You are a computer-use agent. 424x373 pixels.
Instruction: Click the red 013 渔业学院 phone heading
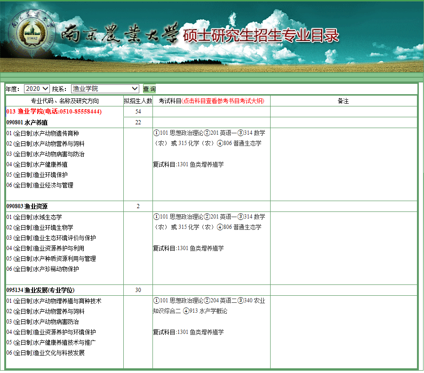54,112
